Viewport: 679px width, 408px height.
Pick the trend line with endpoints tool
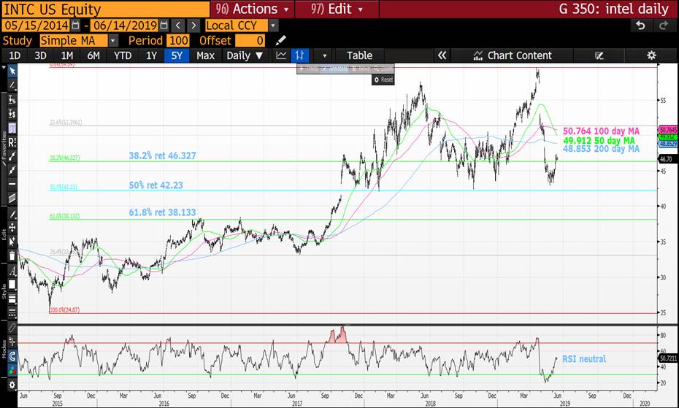point(12,156)
